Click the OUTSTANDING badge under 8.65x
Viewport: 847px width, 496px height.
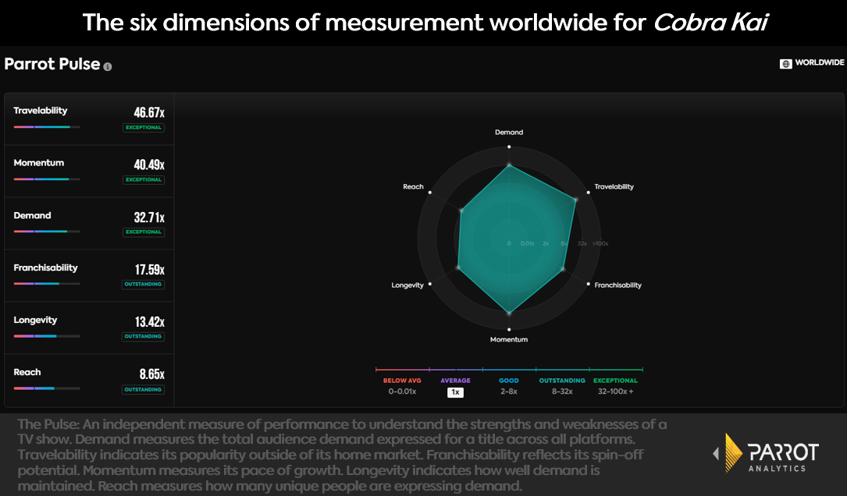[x=143, y=389]
